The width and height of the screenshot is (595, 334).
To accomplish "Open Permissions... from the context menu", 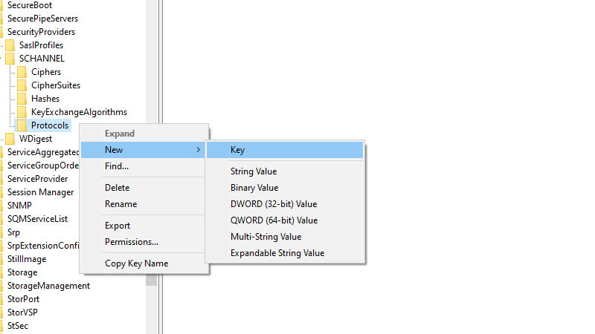I will pyautogui.click(x=144, y=242).
